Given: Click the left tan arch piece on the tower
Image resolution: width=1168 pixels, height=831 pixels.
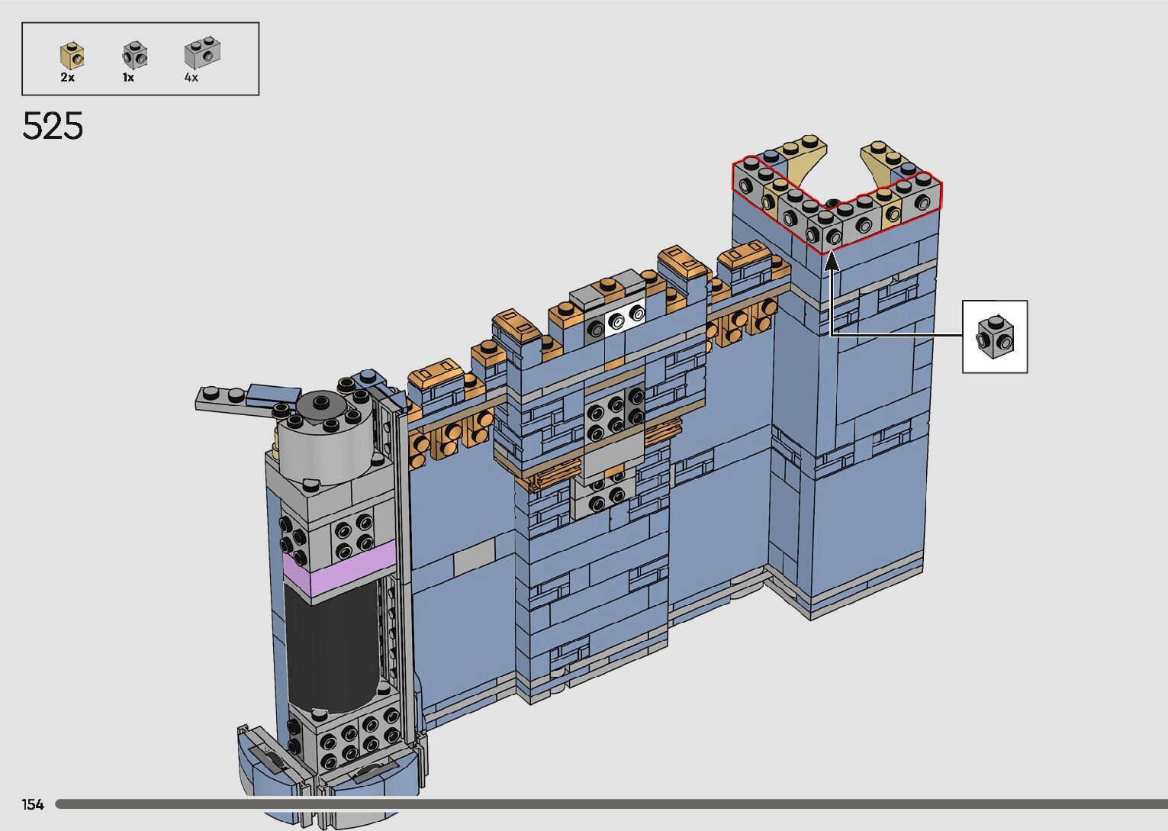Looking at the screenshot, I should point(801,162).
